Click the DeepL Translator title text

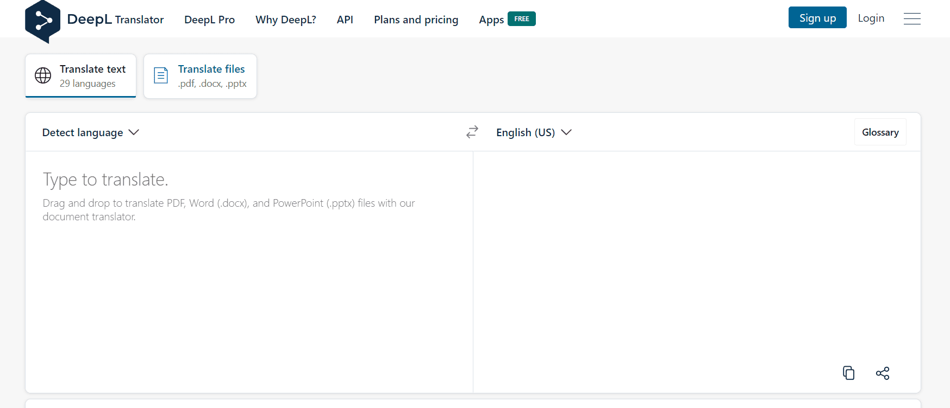coord(115,19)
